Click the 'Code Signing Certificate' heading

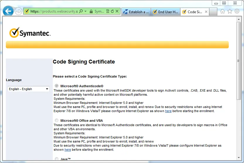tap(84, 62)
